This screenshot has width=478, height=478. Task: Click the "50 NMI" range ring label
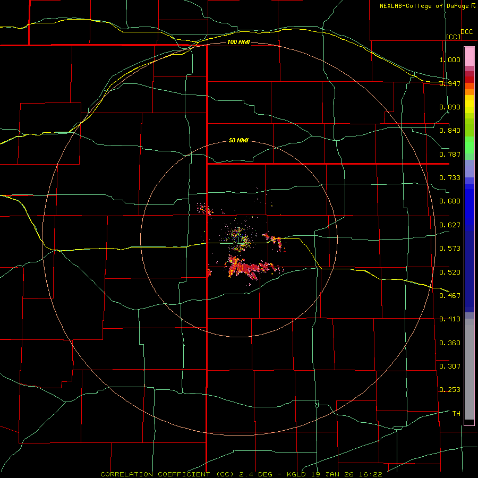(238, 140)
